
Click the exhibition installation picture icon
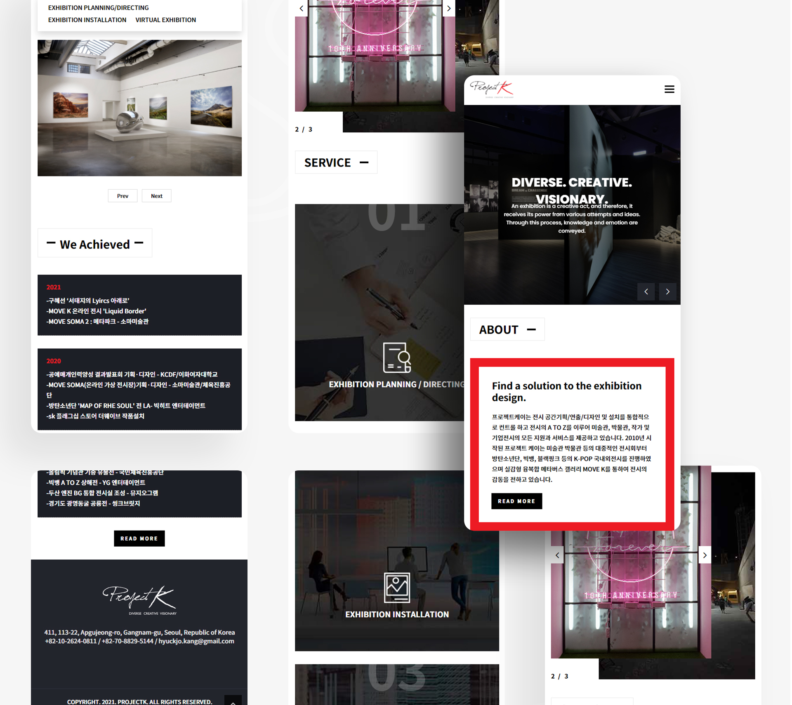[x=396, y=587]
